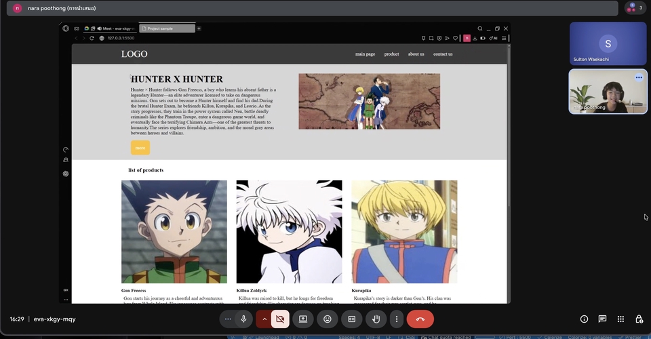Click the snapshot icon in browser toolbar
Screen dimensions: 651x339
click(431, 38)
